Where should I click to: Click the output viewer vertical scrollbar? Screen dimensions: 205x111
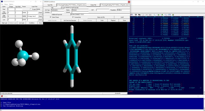click(204, 55)
